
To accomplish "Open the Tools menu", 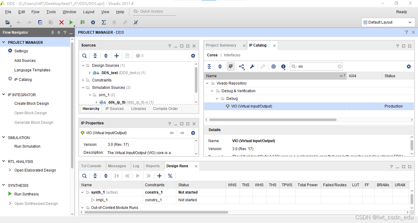I will [51, 12].
